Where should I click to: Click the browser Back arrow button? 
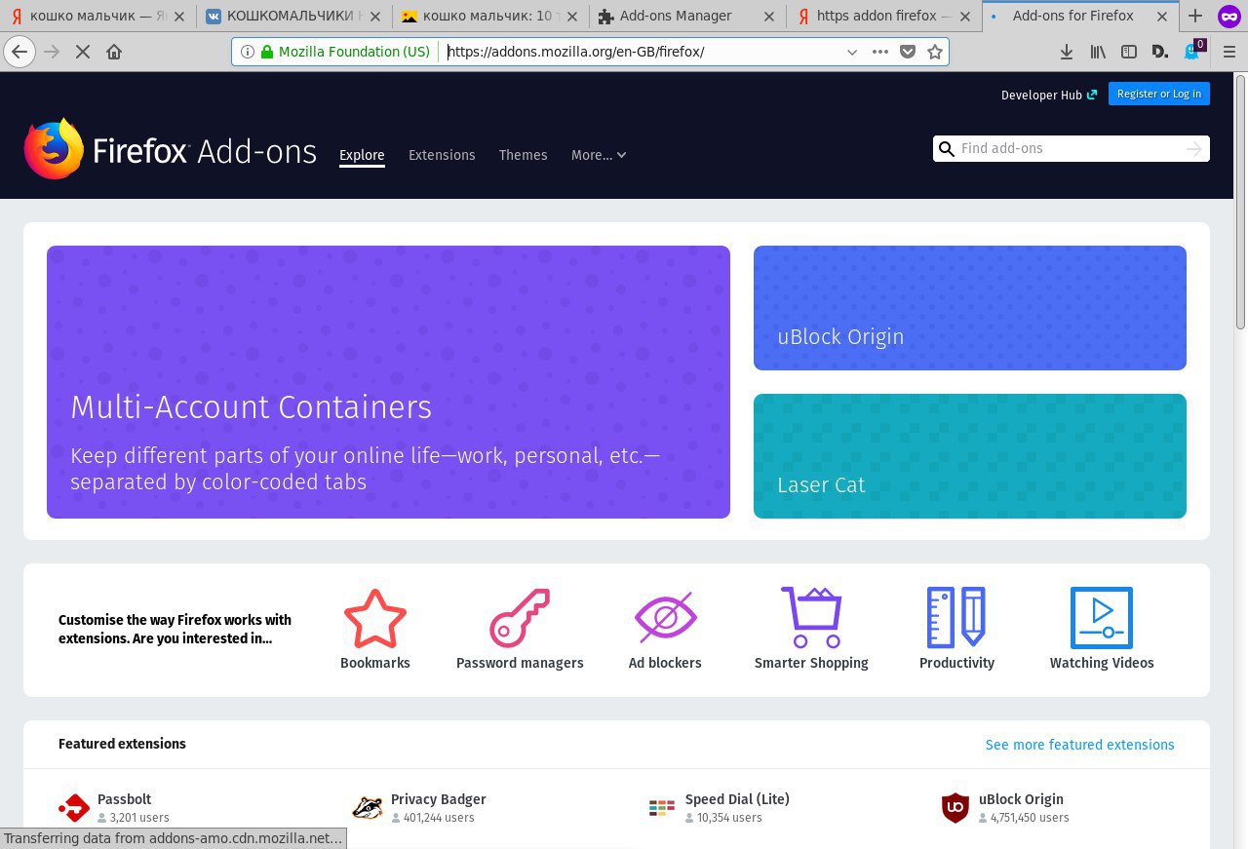[19, 52]
